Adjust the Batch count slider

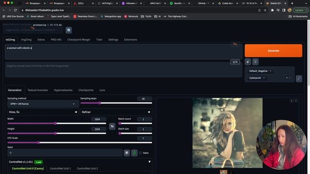point(135,124)
